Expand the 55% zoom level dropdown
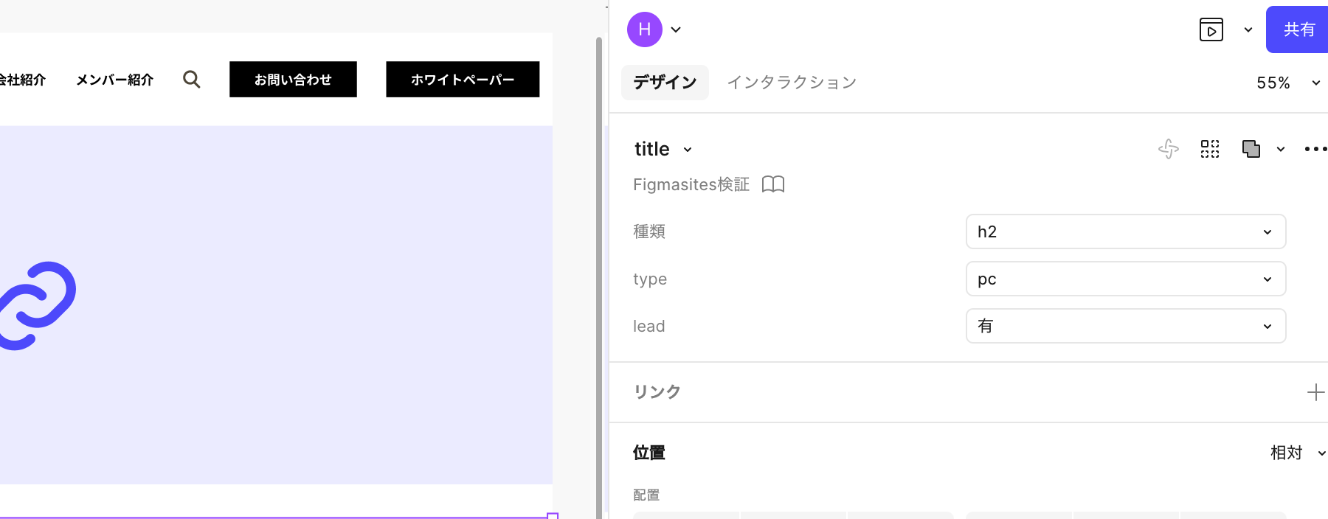The height and width of the screenshot is (519, 1328). 1287,83
